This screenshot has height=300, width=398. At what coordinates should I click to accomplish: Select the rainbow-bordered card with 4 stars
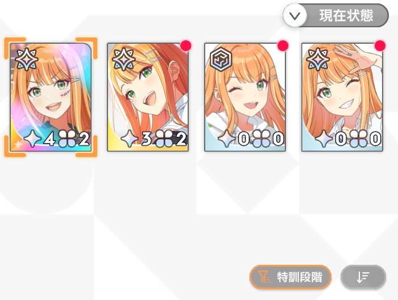(x=51, y=97)
